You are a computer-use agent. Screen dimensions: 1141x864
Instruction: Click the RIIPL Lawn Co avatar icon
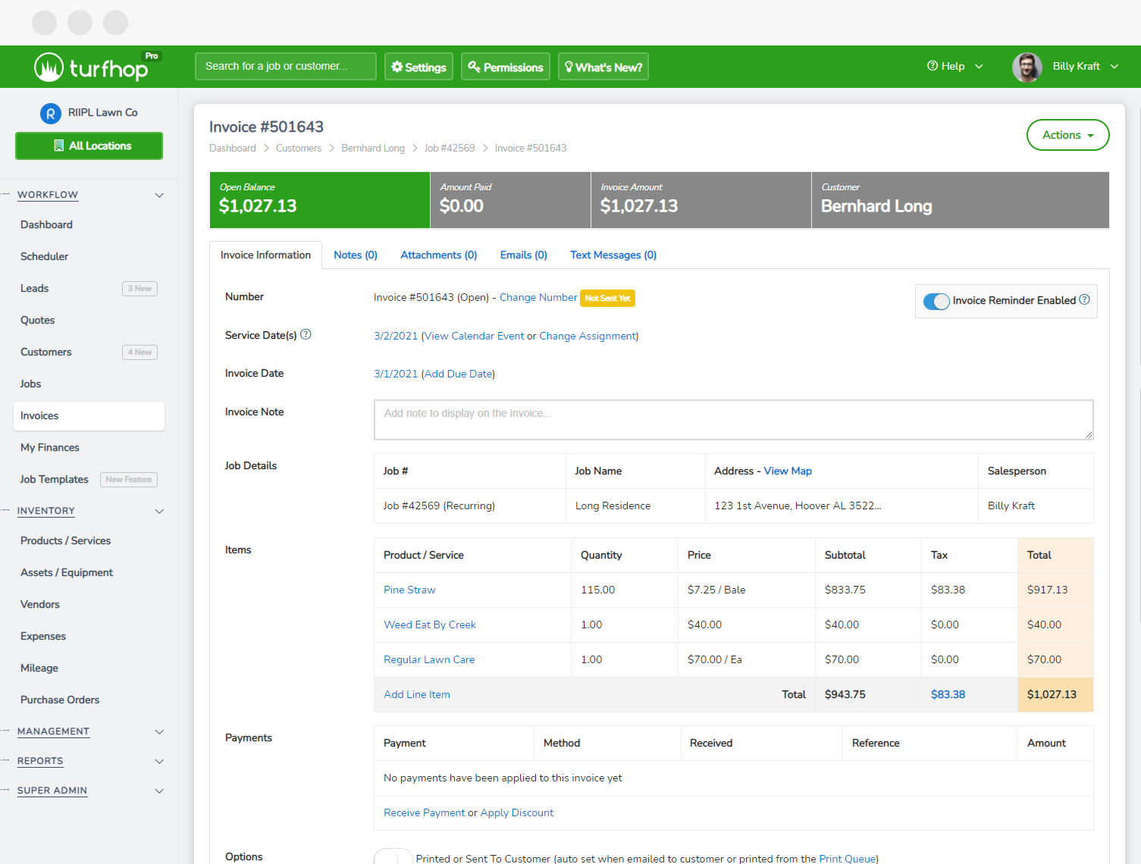[50, 113]
